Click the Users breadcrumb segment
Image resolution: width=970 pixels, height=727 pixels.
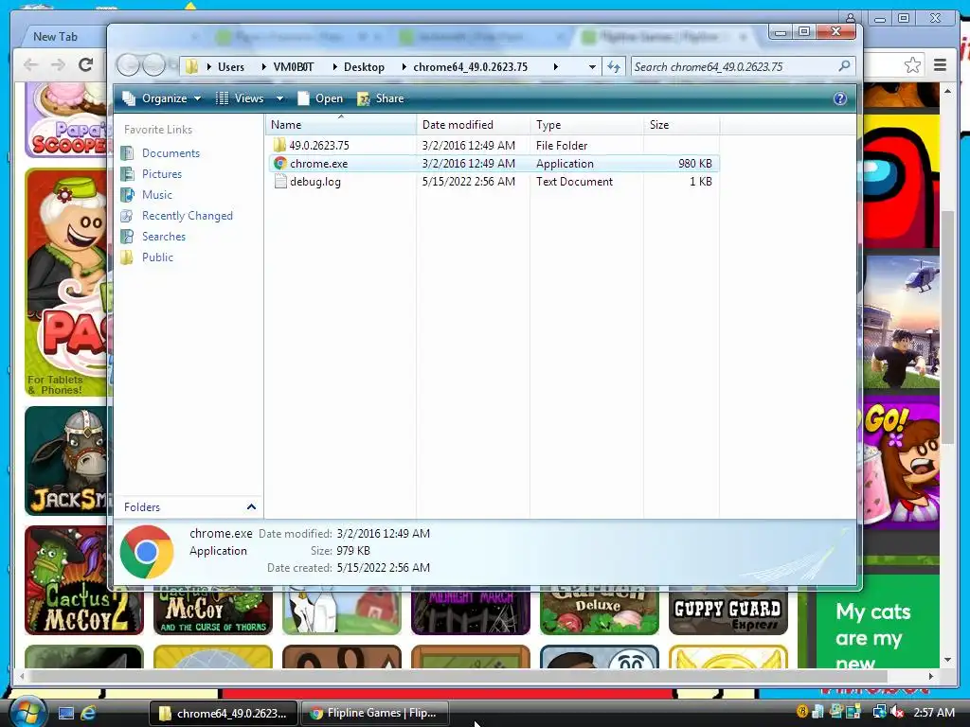231,67
